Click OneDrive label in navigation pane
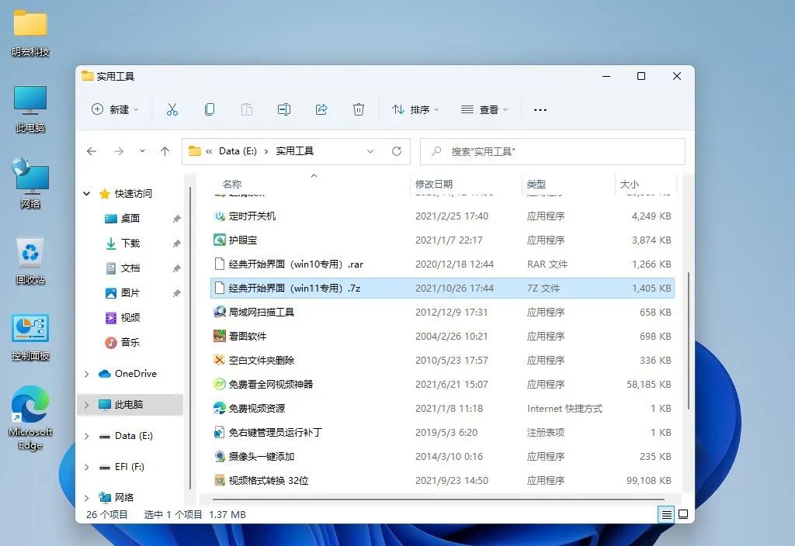795x546 pixels. click(136, 374)
